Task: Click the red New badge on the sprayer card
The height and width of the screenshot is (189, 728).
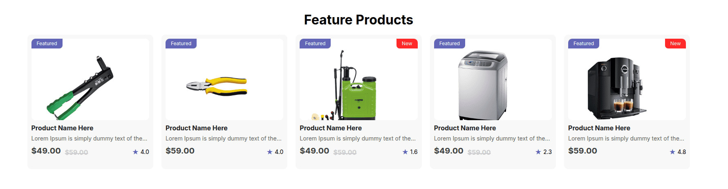Action: (407, 44)
